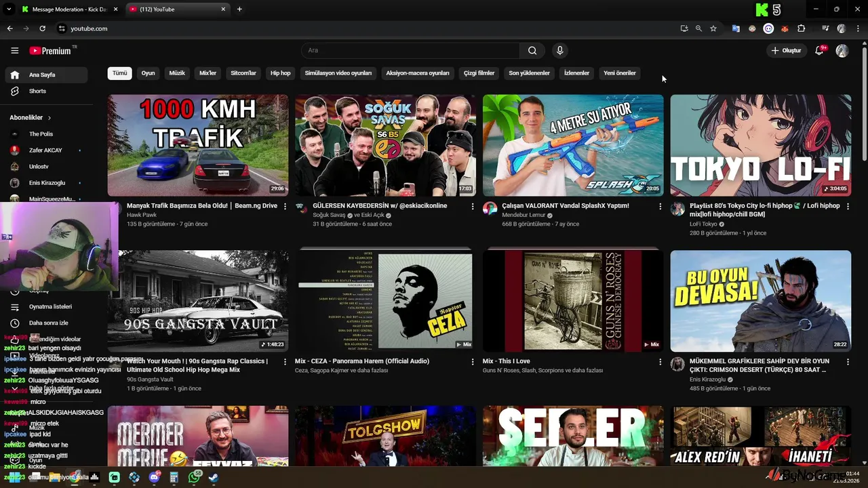Start voice search with microphone icon

(x=559, y=50)
